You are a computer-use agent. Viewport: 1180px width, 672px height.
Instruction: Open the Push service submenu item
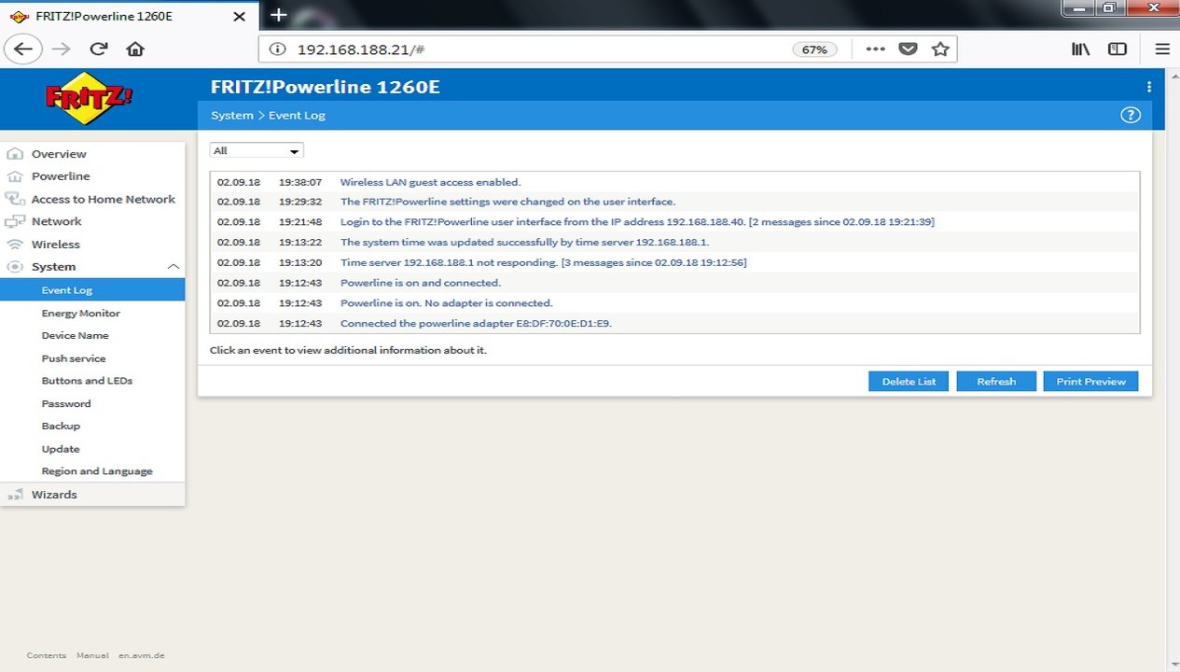pyautogui.click(x=74, y=358)
